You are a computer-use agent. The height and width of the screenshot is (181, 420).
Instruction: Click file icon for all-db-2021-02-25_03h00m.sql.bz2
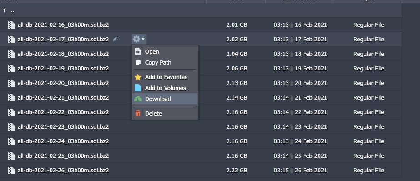[11, 156]
